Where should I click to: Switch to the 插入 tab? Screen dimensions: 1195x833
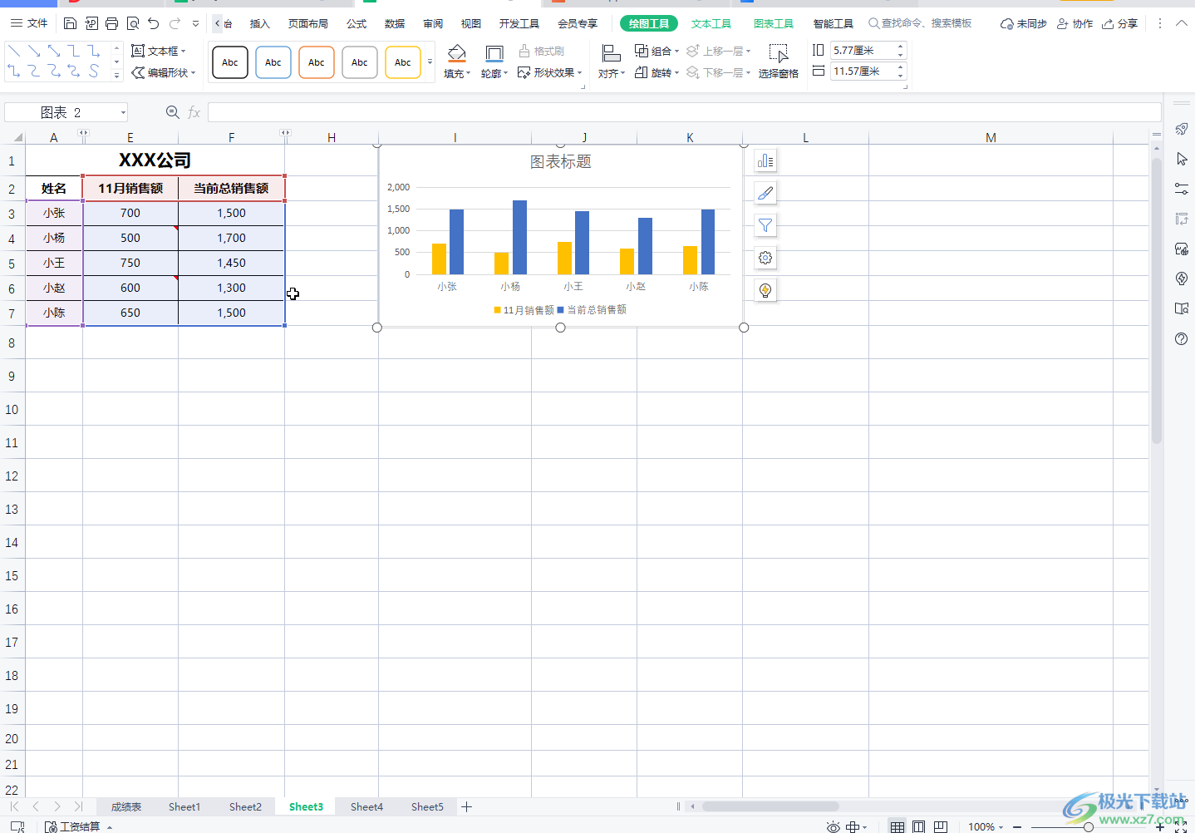[x=260, y=23]
